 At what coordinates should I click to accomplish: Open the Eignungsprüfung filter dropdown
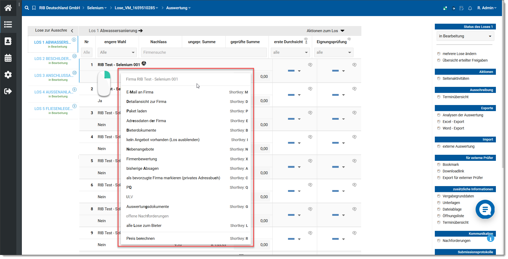point(333,52)
